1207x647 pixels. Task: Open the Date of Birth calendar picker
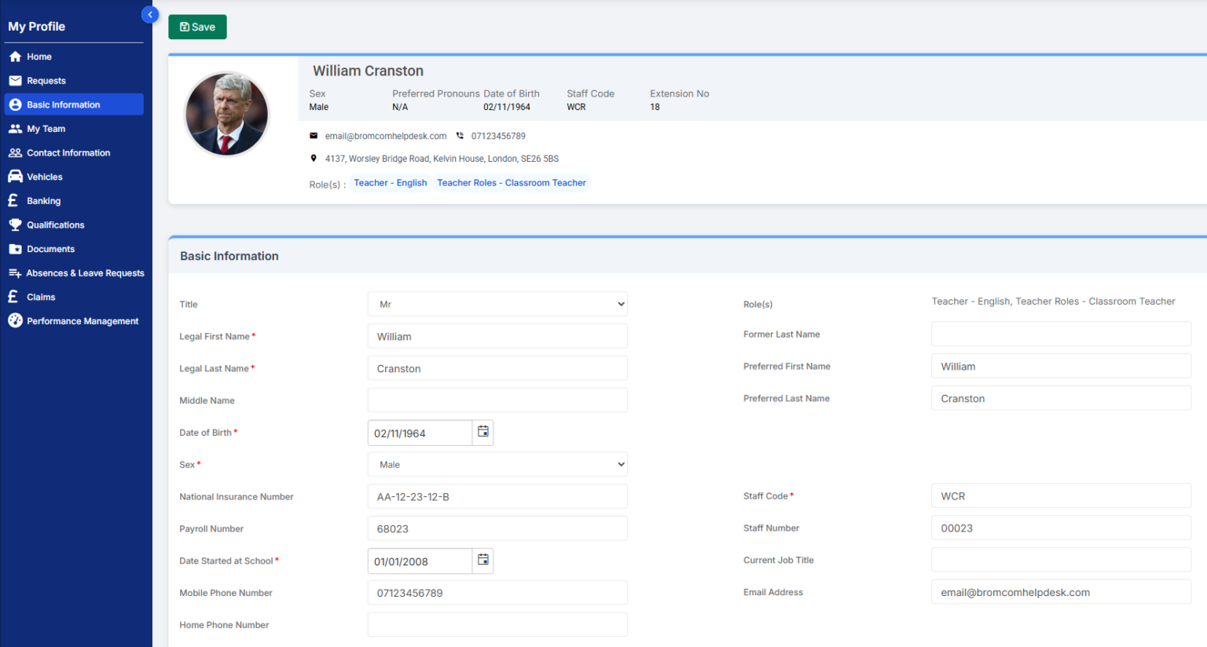click(x=482, y=432)
